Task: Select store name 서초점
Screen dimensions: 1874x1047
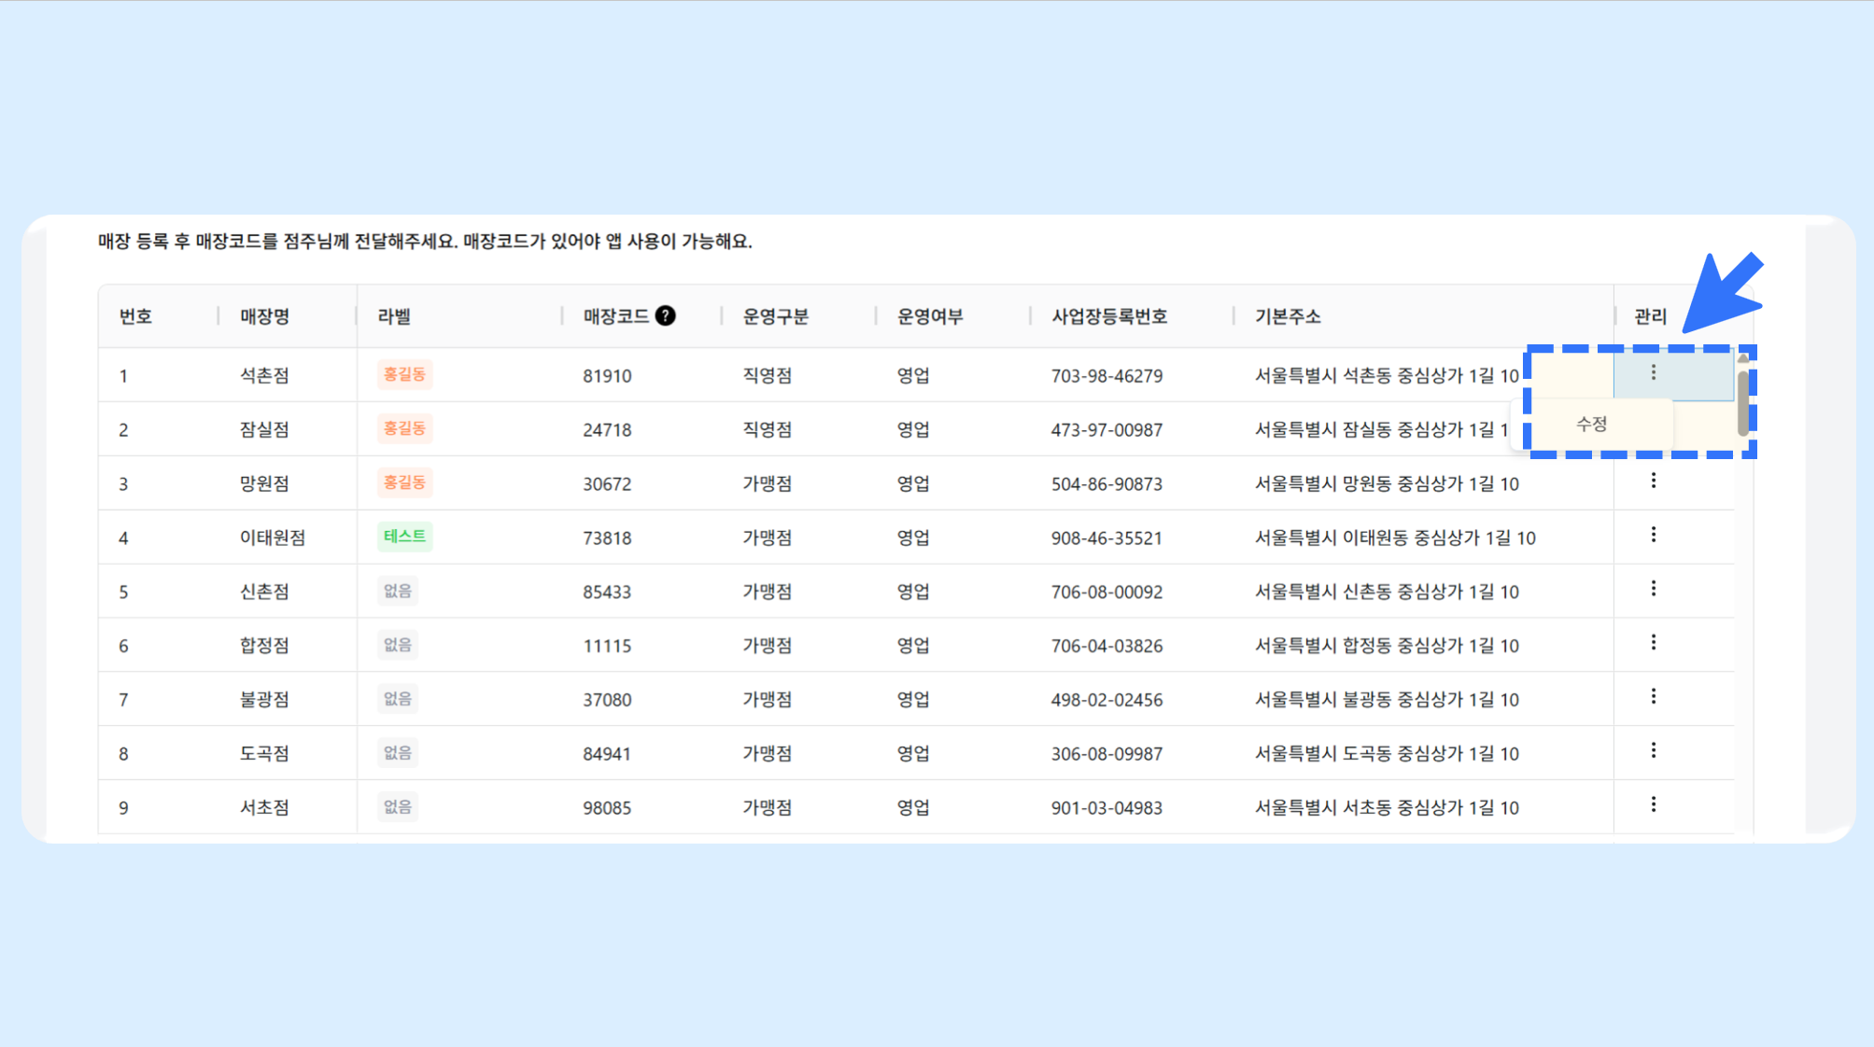Action: (x=264, y=807)
